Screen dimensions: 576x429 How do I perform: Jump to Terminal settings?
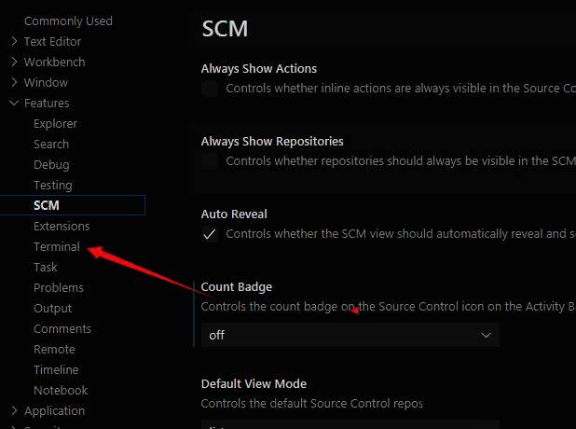tap(57, 246)
